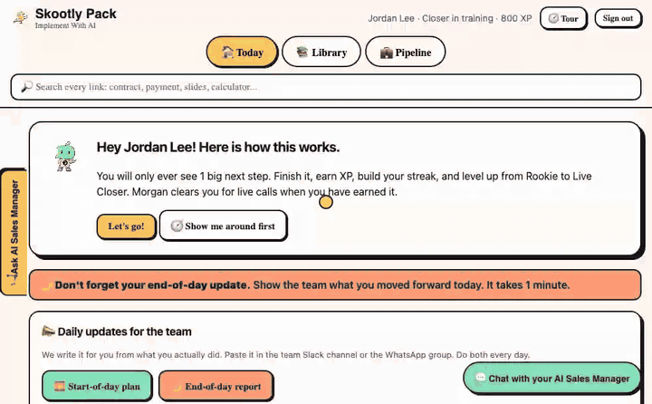Click the moon icon on End-of-day report
Viewport: 652px width, 404px height.
[x=177, y=387]
